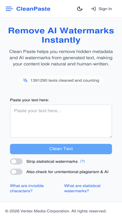Viewport: 122px width, 218px height.
Task: Open 'What are invisible characters?' link
Action: point(27,188)
